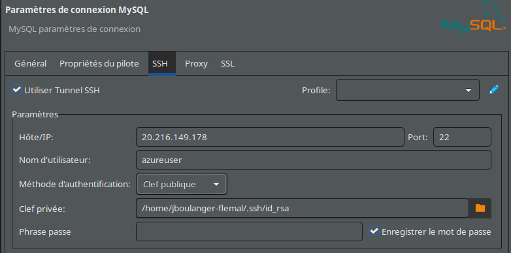The height and width of the screenshot is (253, 511).
Task: Focus the Phrase passe input field
Action: click(249, 231)
